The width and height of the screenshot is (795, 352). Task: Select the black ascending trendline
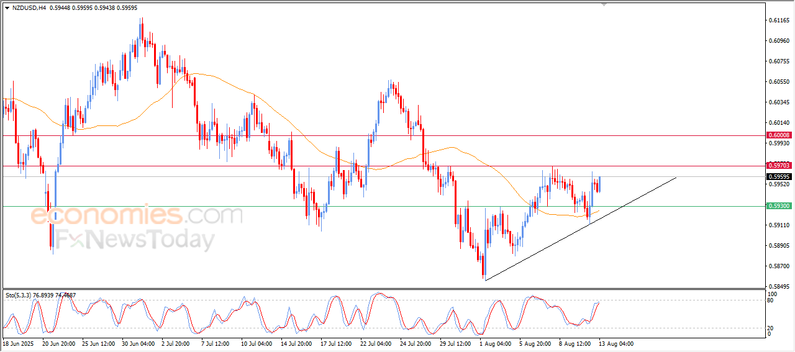click(580, 229)
